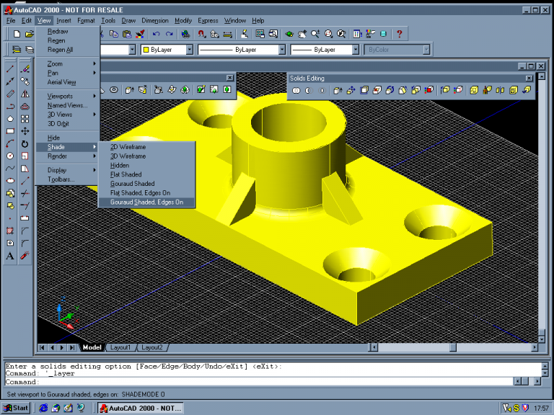Click the Undo toolbar icon
Viewport: 554px width, 415px height.
pos(157,34)
